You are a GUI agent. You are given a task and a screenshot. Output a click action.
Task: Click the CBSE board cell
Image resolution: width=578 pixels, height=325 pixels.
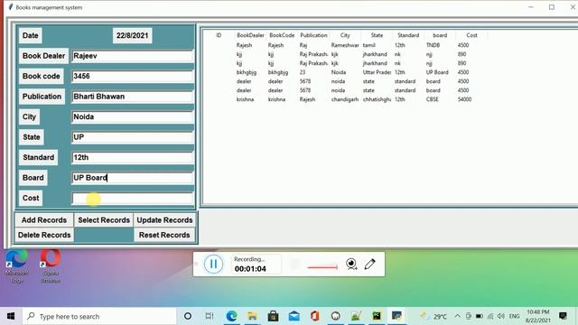tap(432, 99)
